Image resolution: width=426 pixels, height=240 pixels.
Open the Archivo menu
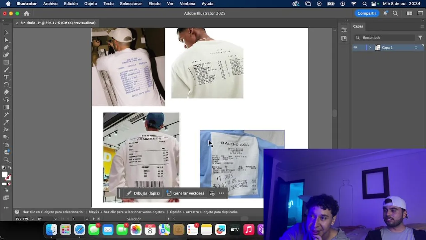tap(50, 4)
